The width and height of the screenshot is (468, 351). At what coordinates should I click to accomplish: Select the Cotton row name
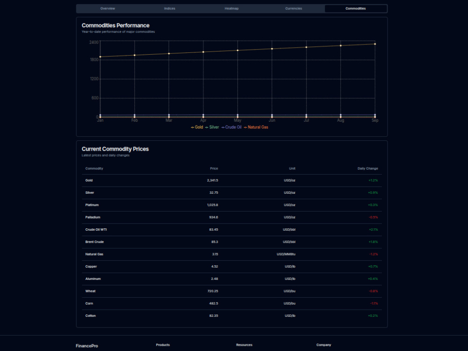[90, 316]
